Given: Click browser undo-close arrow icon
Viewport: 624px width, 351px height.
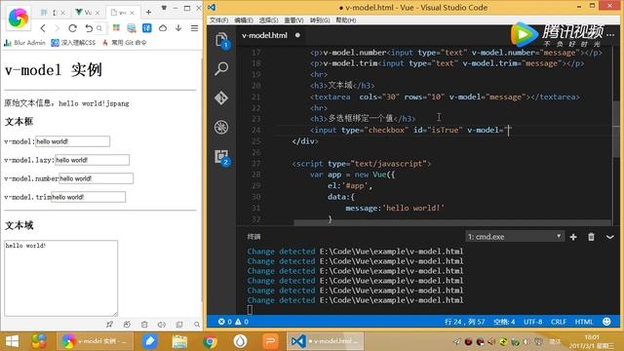Looking at the screenshot, I should pos(89,28).
